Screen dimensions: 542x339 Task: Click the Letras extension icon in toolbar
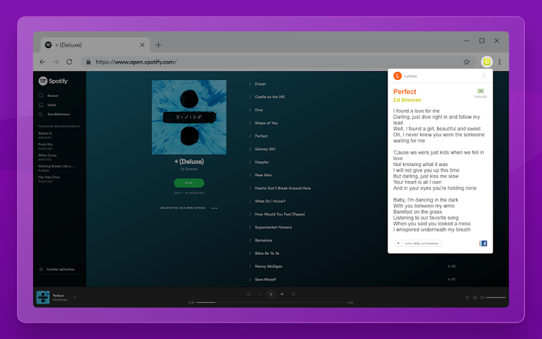coord(486,62)
